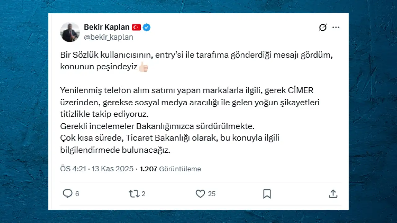Click the share upload arrow icon
Screen dimensions: 397x223
click(x=333, y=194)
